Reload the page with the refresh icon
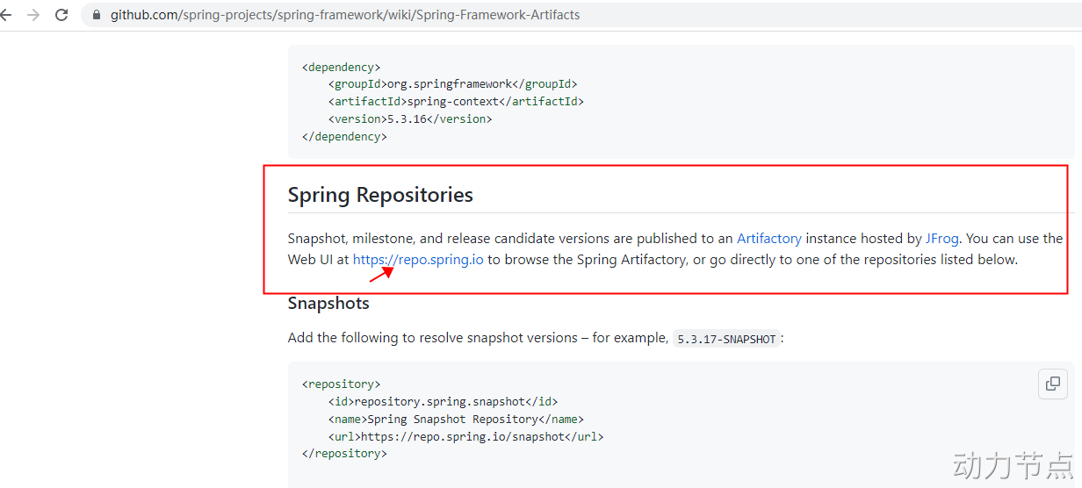The image size is (1082, 488). (61, 15)
